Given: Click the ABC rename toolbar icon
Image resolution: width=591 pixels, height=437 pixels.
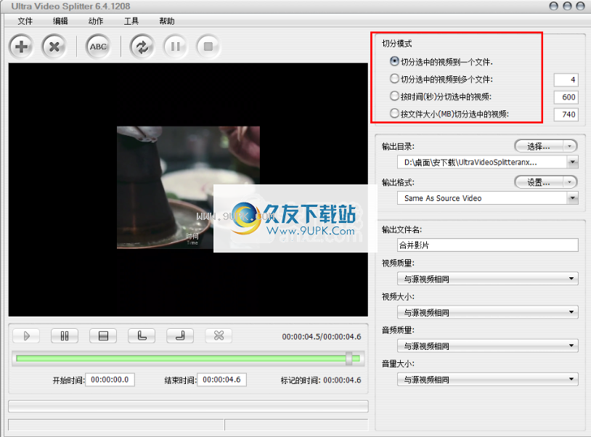Looking at the screenshot, I should (98, 46).
